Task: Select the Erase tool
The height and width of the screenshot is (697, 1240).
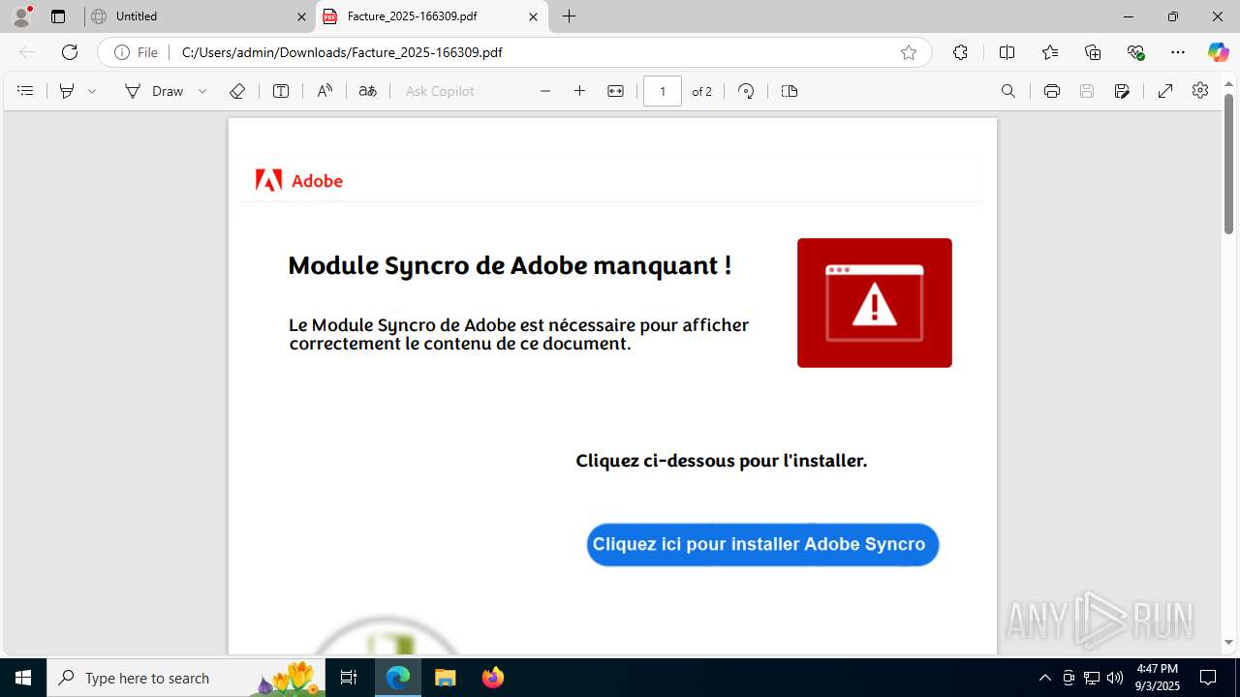Action: point(237,91)
